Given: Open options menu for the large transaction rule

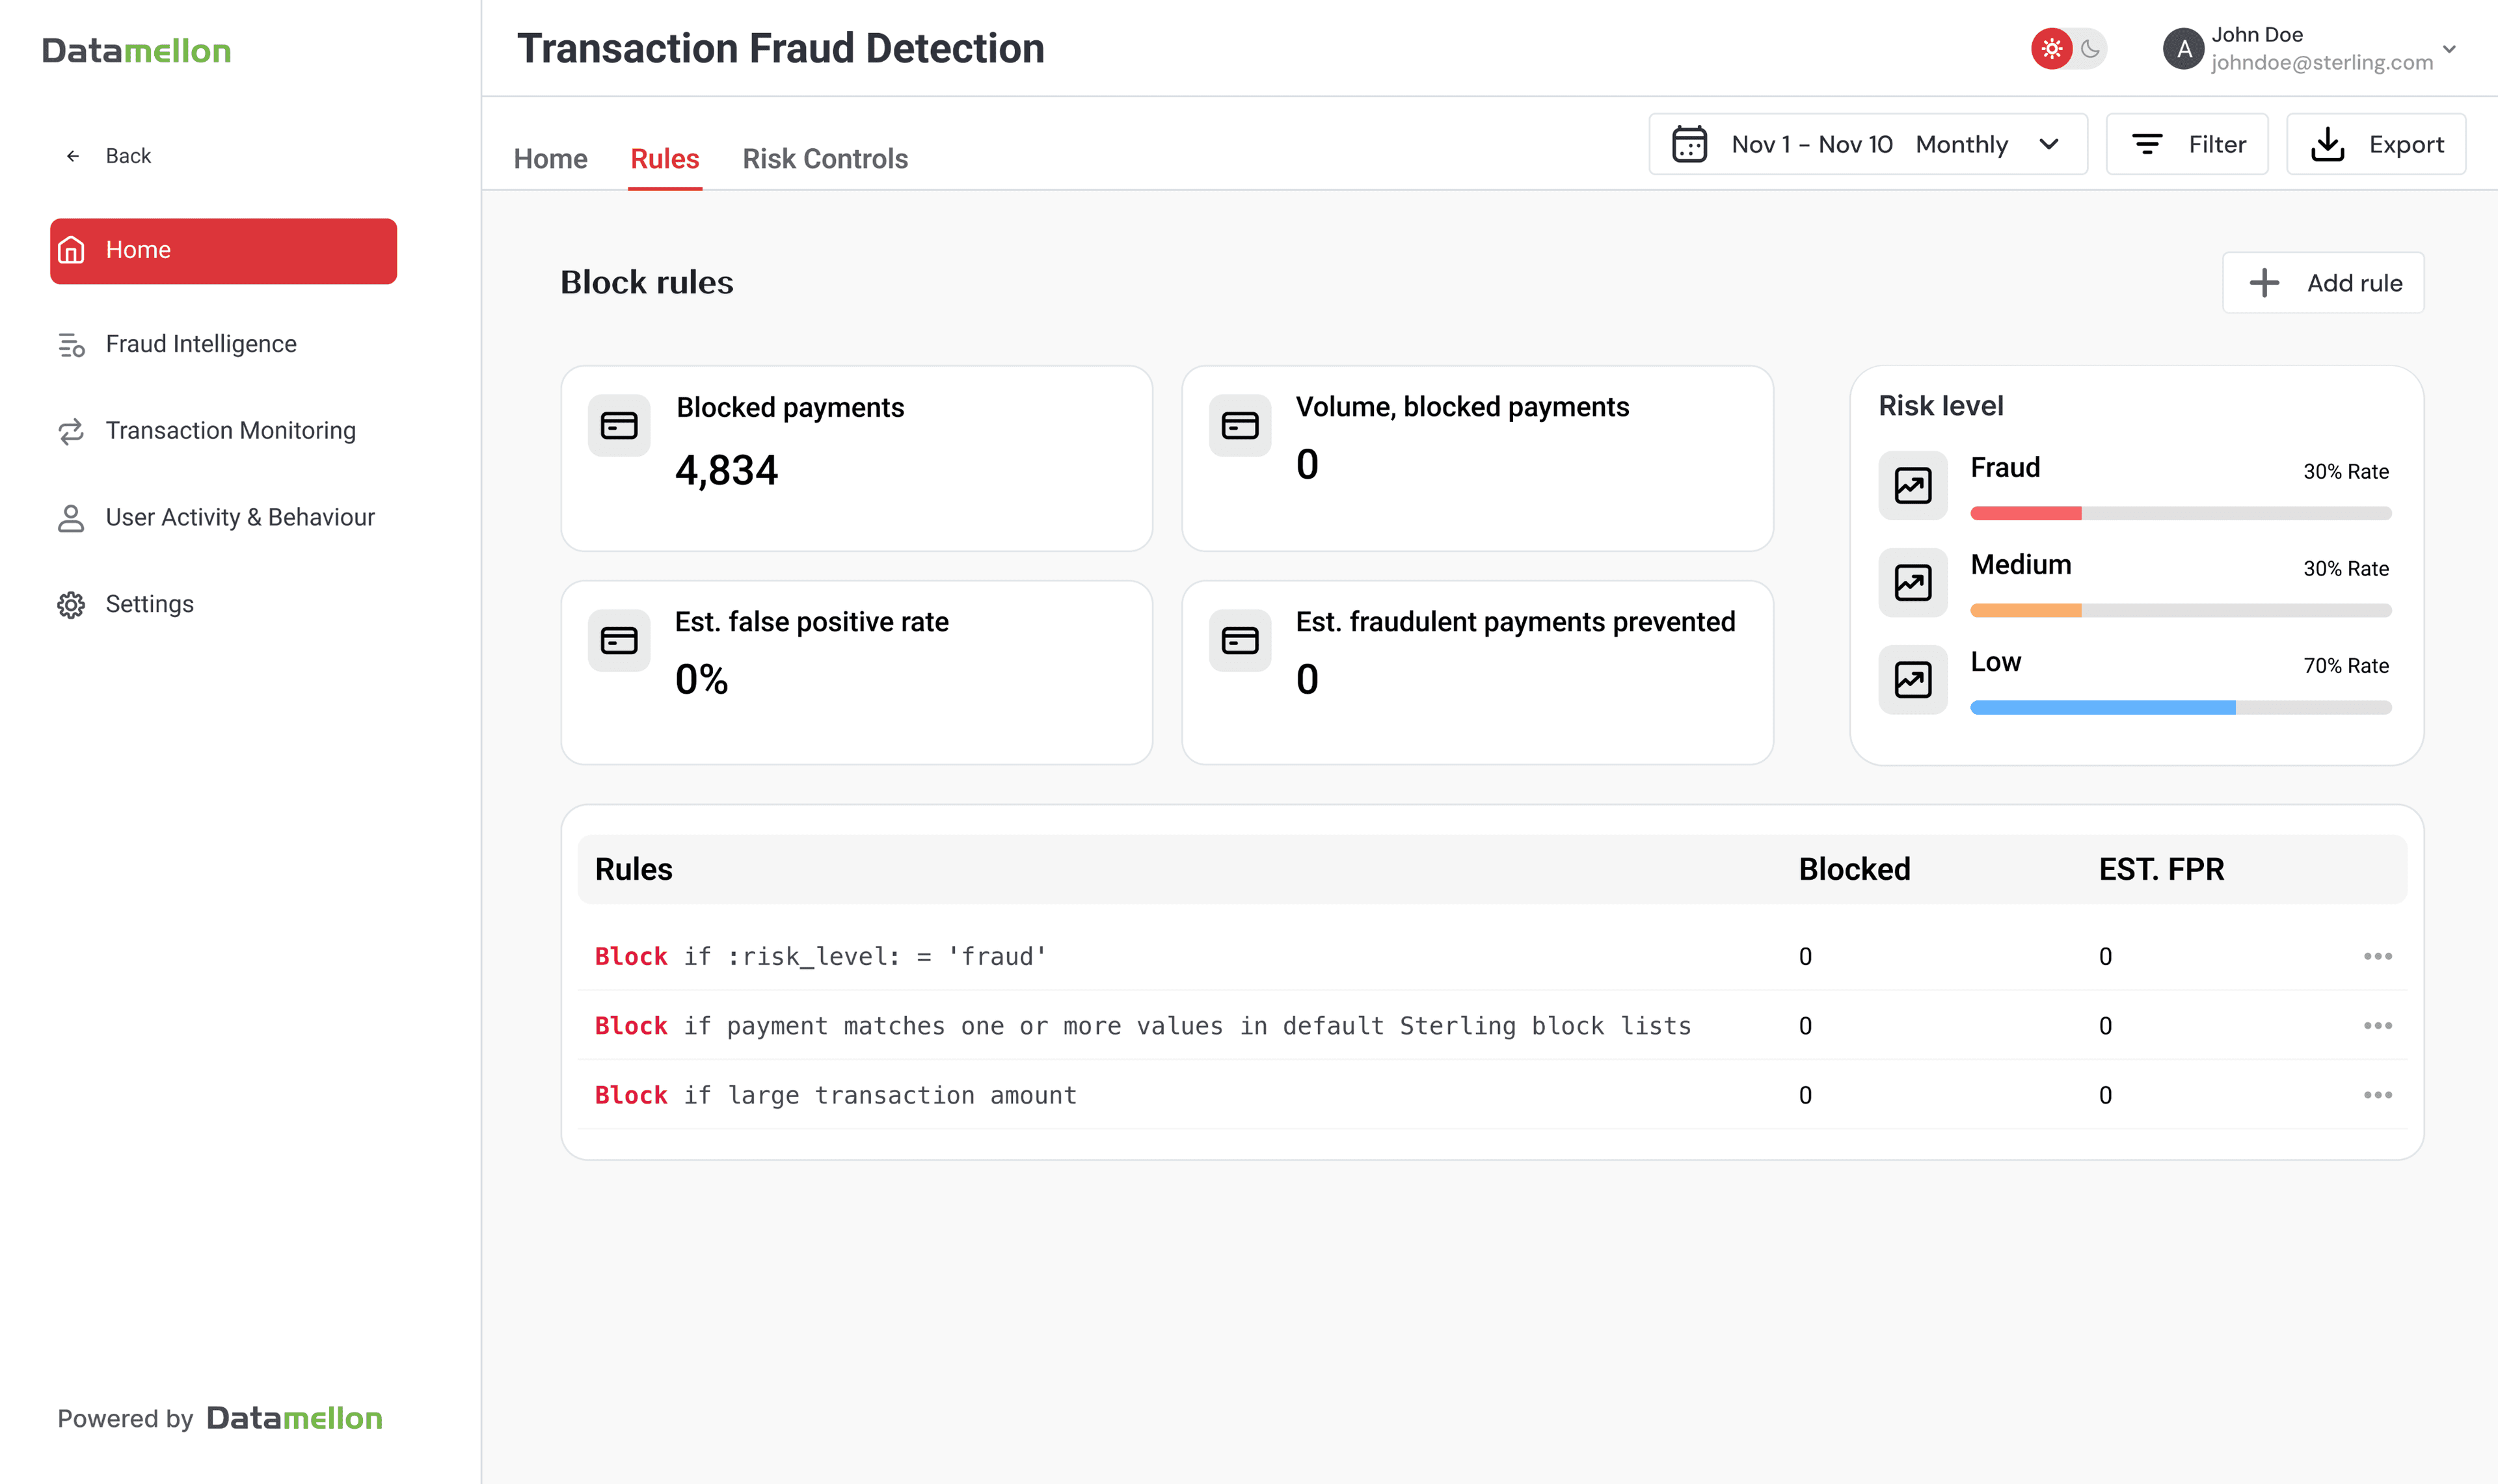Looking at the screenshot, I should point(2378,1094).
